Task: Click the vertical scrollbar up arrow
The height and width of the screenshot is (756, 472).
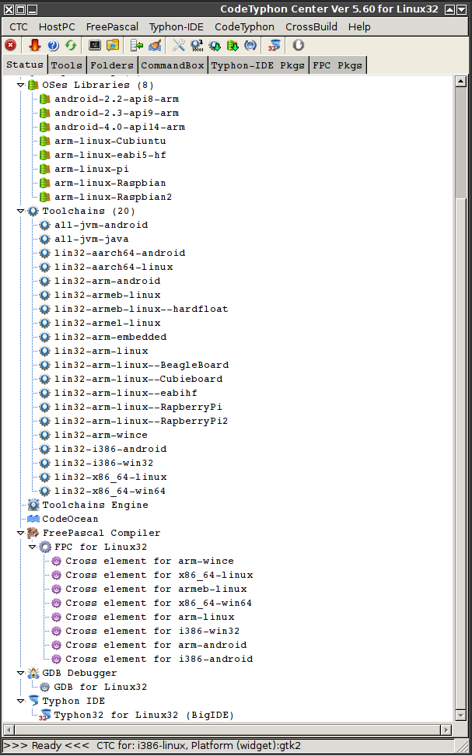Action: click(460, 81)
